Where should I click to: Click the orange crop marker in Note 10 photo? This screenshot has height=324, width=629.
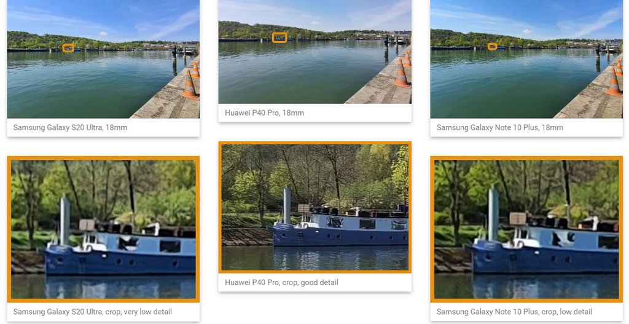492,47
